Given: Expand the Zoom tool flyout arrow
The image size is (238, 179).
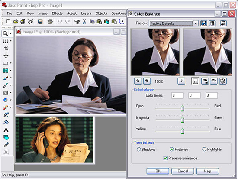Looking at the screenshot, I should pos(11,33).
